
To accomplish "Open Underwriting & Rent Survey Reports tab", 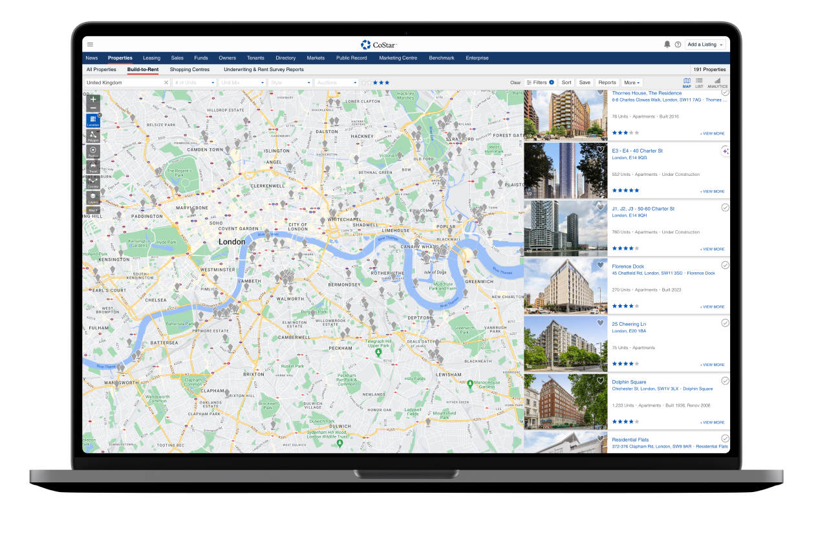I will [x=264, y=69].
